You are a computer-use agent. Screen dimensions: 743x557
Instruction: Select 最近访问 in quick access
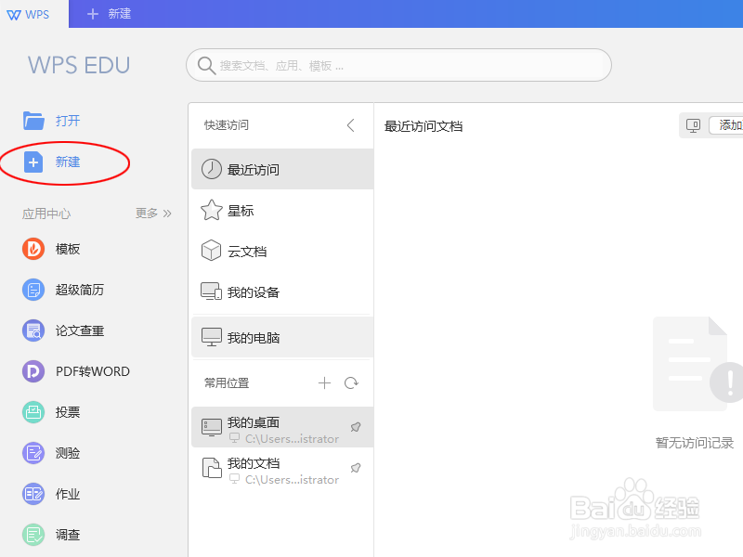282,169
